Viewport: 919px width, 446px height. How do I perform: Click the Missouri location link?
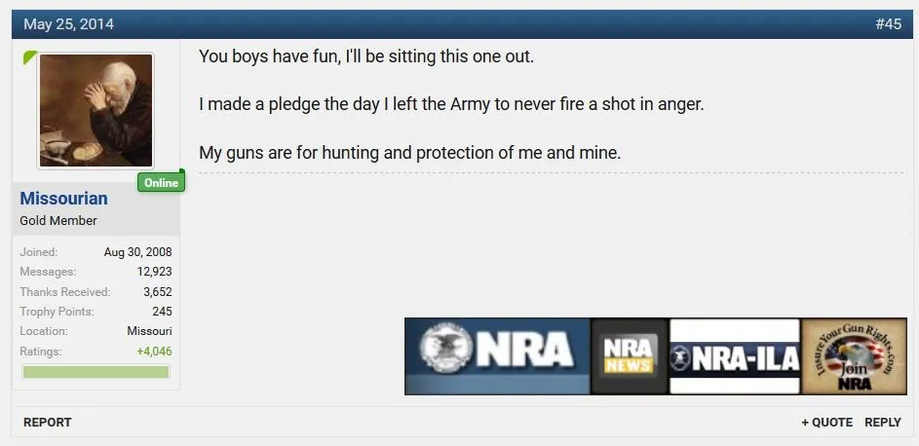pyautogui.click(x=149, y=331)
